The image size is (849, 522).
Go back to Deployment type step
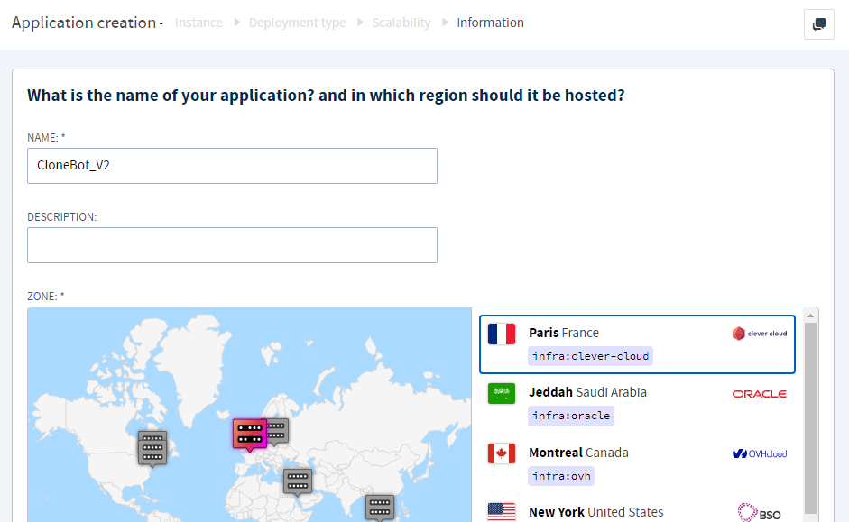pyautogui.click(x=297, y=23)
